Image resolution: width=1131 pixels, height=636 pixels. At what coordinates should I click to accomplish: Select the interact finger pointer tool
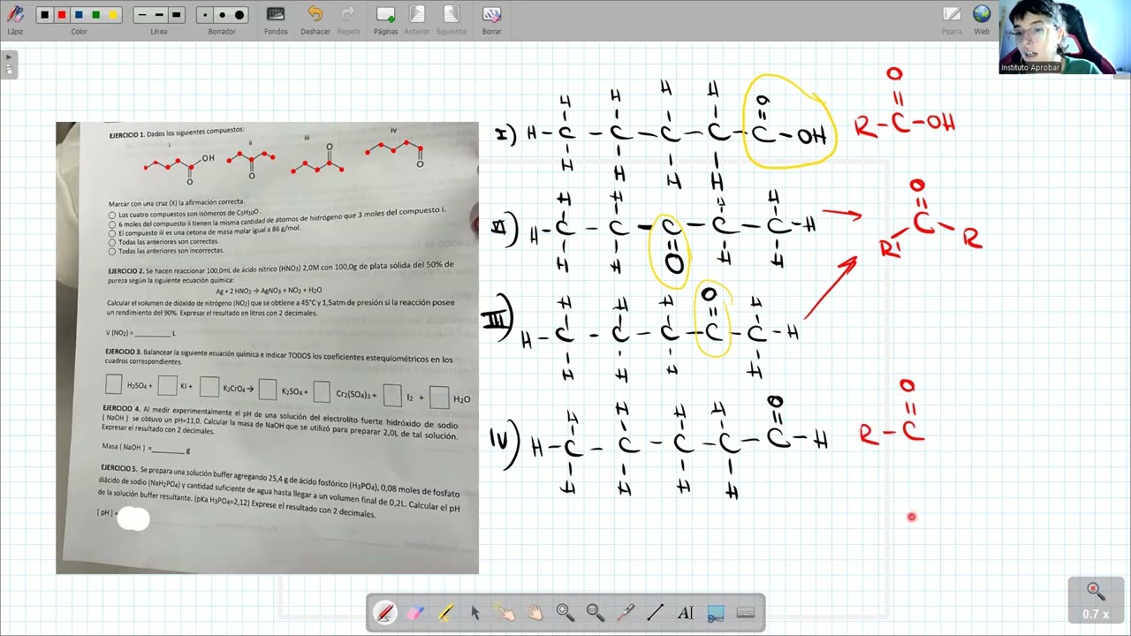[x=505, y=612]
